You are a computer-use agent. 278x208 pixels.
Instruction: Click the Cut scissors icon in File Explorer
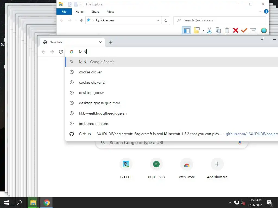point(209,30)
